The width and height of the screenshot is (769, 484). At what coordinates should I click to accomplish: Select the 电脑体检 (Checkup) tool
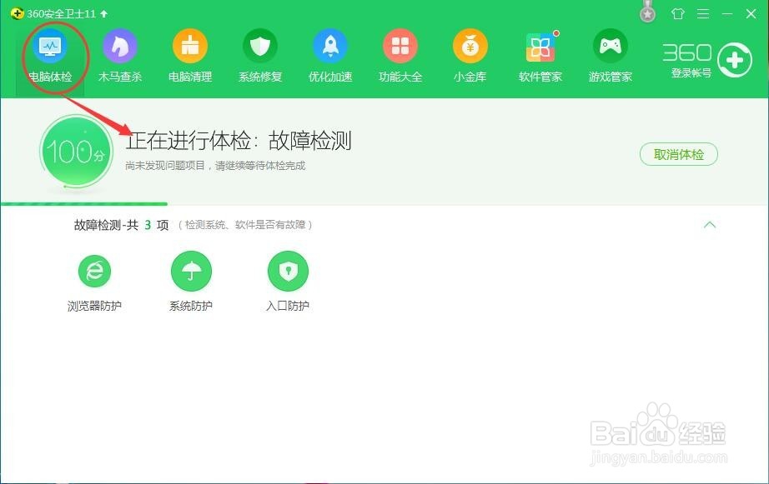click(52, 54)
